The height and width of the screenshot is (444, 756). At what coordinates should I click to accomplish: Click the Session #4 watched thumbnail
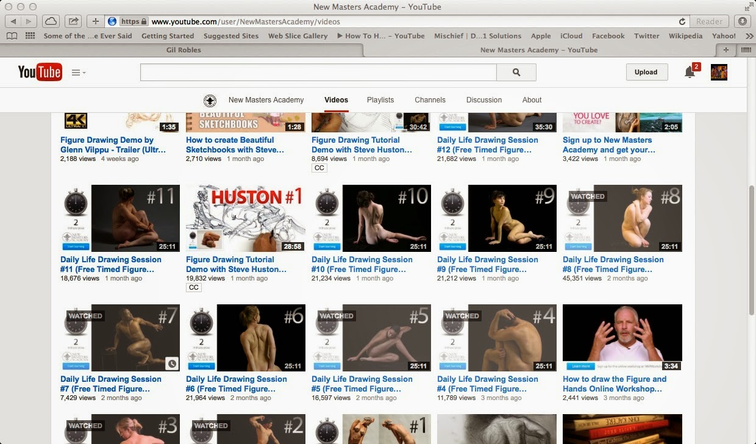pyautogui.click(x=497, y=338)
